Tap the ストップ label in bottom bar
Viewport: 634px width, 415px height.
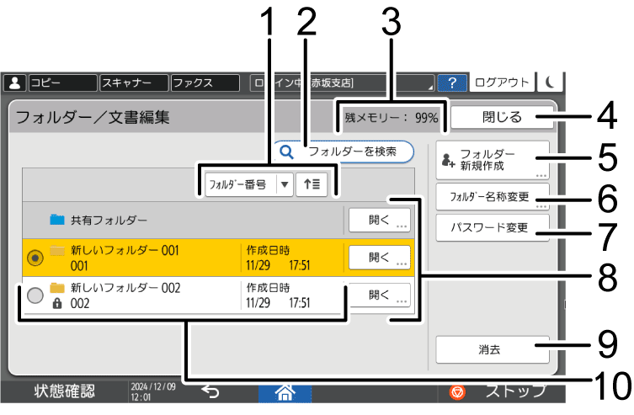click(516, 391)
